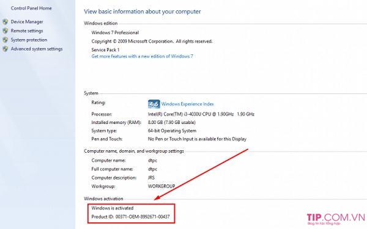
Task: Click the Product ID 00371-OEM-8992671-00437 text
Action: tap(131, 217)
